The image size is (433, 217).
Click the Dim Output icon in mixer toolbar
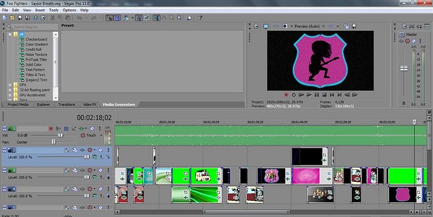419,26
